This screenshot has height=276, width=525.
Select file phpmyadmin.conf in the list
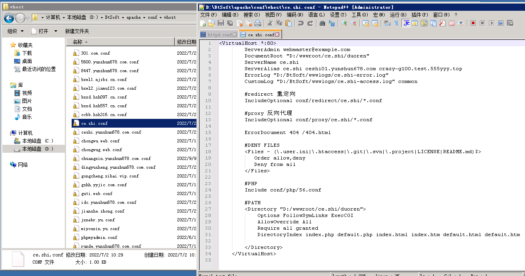[x=99, y=237]
